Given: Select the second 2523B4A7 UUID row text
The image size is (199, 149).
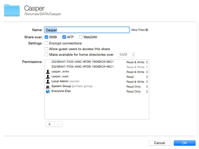Looking at the screenshot, I should click(82, 67).
